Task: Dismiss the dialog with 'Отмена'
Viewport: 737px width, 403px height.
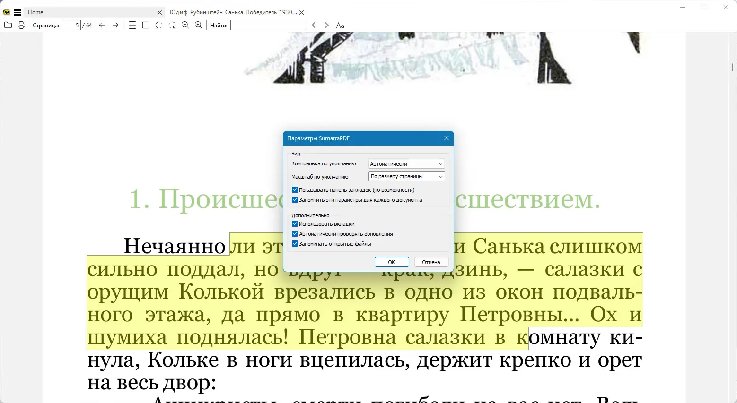Action: tap(431, 262)
